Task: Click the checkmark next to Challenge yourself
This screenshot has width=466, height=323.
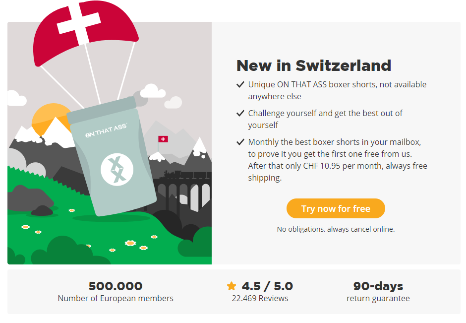Action: 240,113
